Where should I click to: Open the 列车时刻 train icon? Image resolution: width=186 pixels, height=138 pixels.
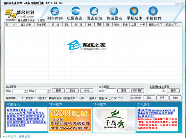pyautogui.click(x=55, y=11)
